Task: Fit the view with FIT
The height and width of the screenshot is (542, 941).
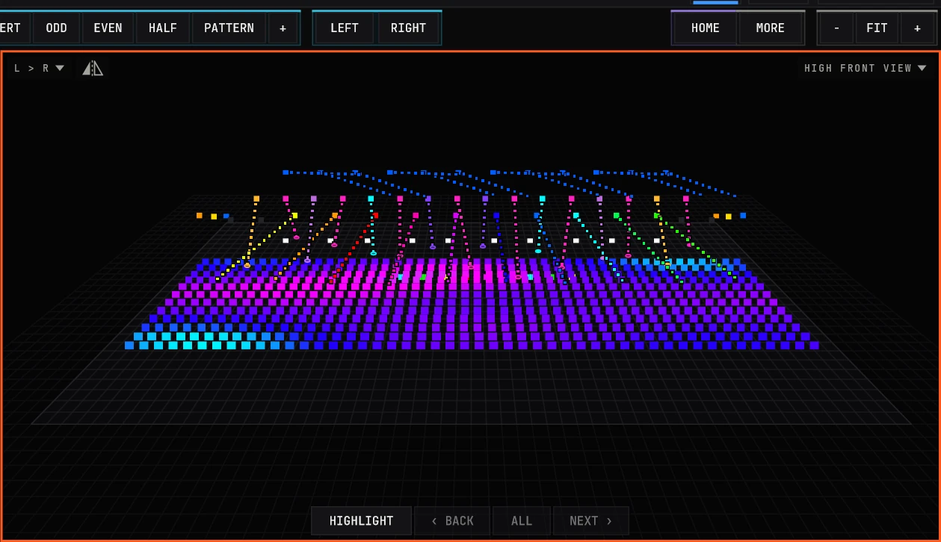Action: click(x=877, y=28)
